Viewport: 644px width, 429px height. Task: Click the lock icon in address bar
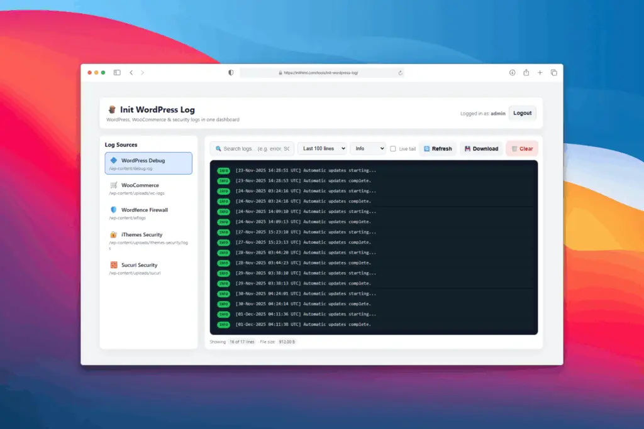pos(280,73)
